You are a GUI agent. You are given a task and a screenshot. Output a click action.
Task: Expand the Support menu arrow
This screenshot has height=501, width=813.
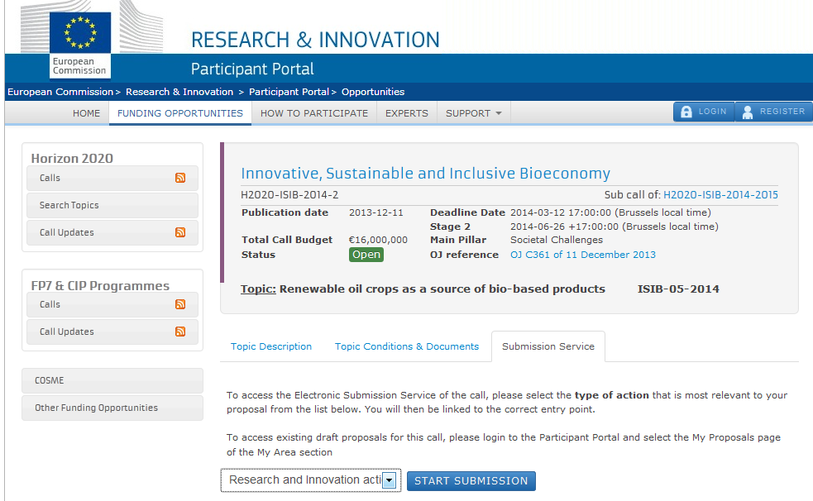coord(498,113)
